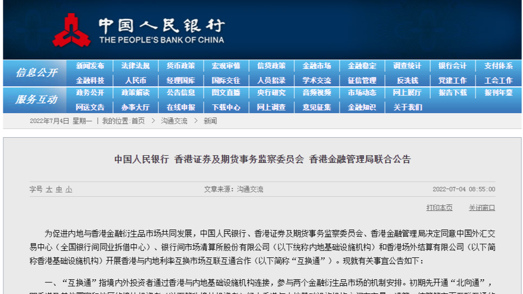Open 支付体系 section
523x294 pixels.
(498, 66)
